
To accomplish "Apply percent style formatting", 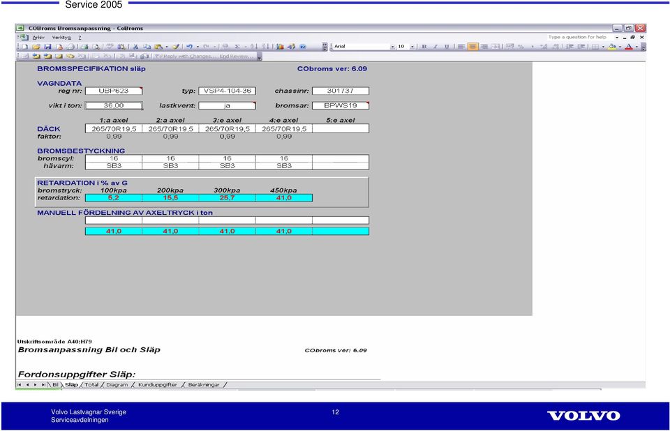I will [521, 47].
